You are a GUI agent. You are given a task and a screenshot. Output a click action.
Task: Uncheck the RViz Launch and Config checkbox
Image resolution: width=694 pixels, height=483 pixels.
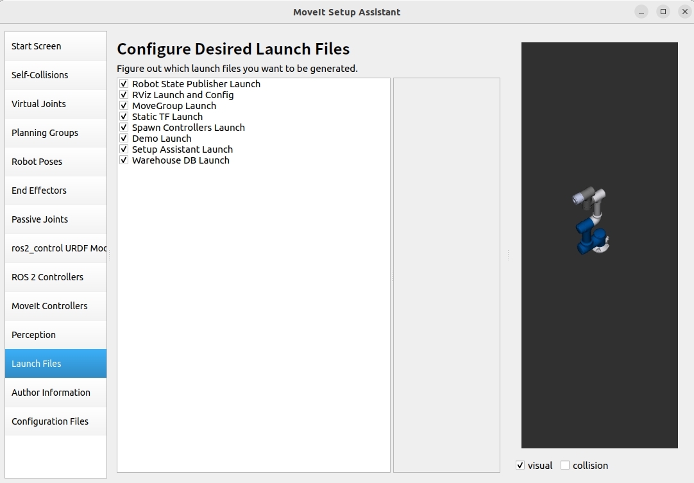coord(124,95)
